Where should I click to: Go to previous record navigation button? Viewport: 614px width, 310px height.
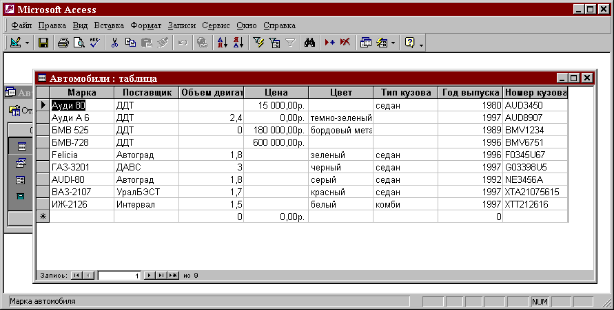click(x=88, y=275)
